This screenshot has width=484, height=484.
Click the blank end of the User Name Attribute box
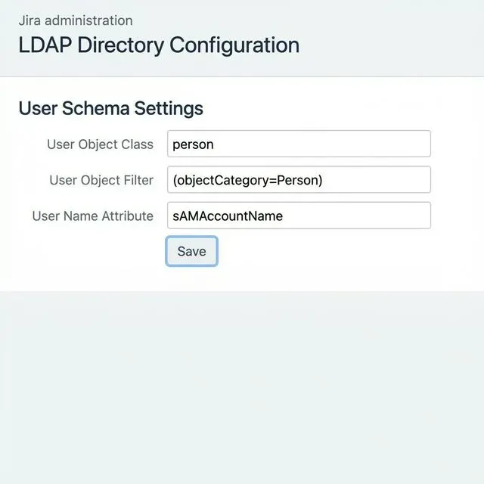pos(355,216)
